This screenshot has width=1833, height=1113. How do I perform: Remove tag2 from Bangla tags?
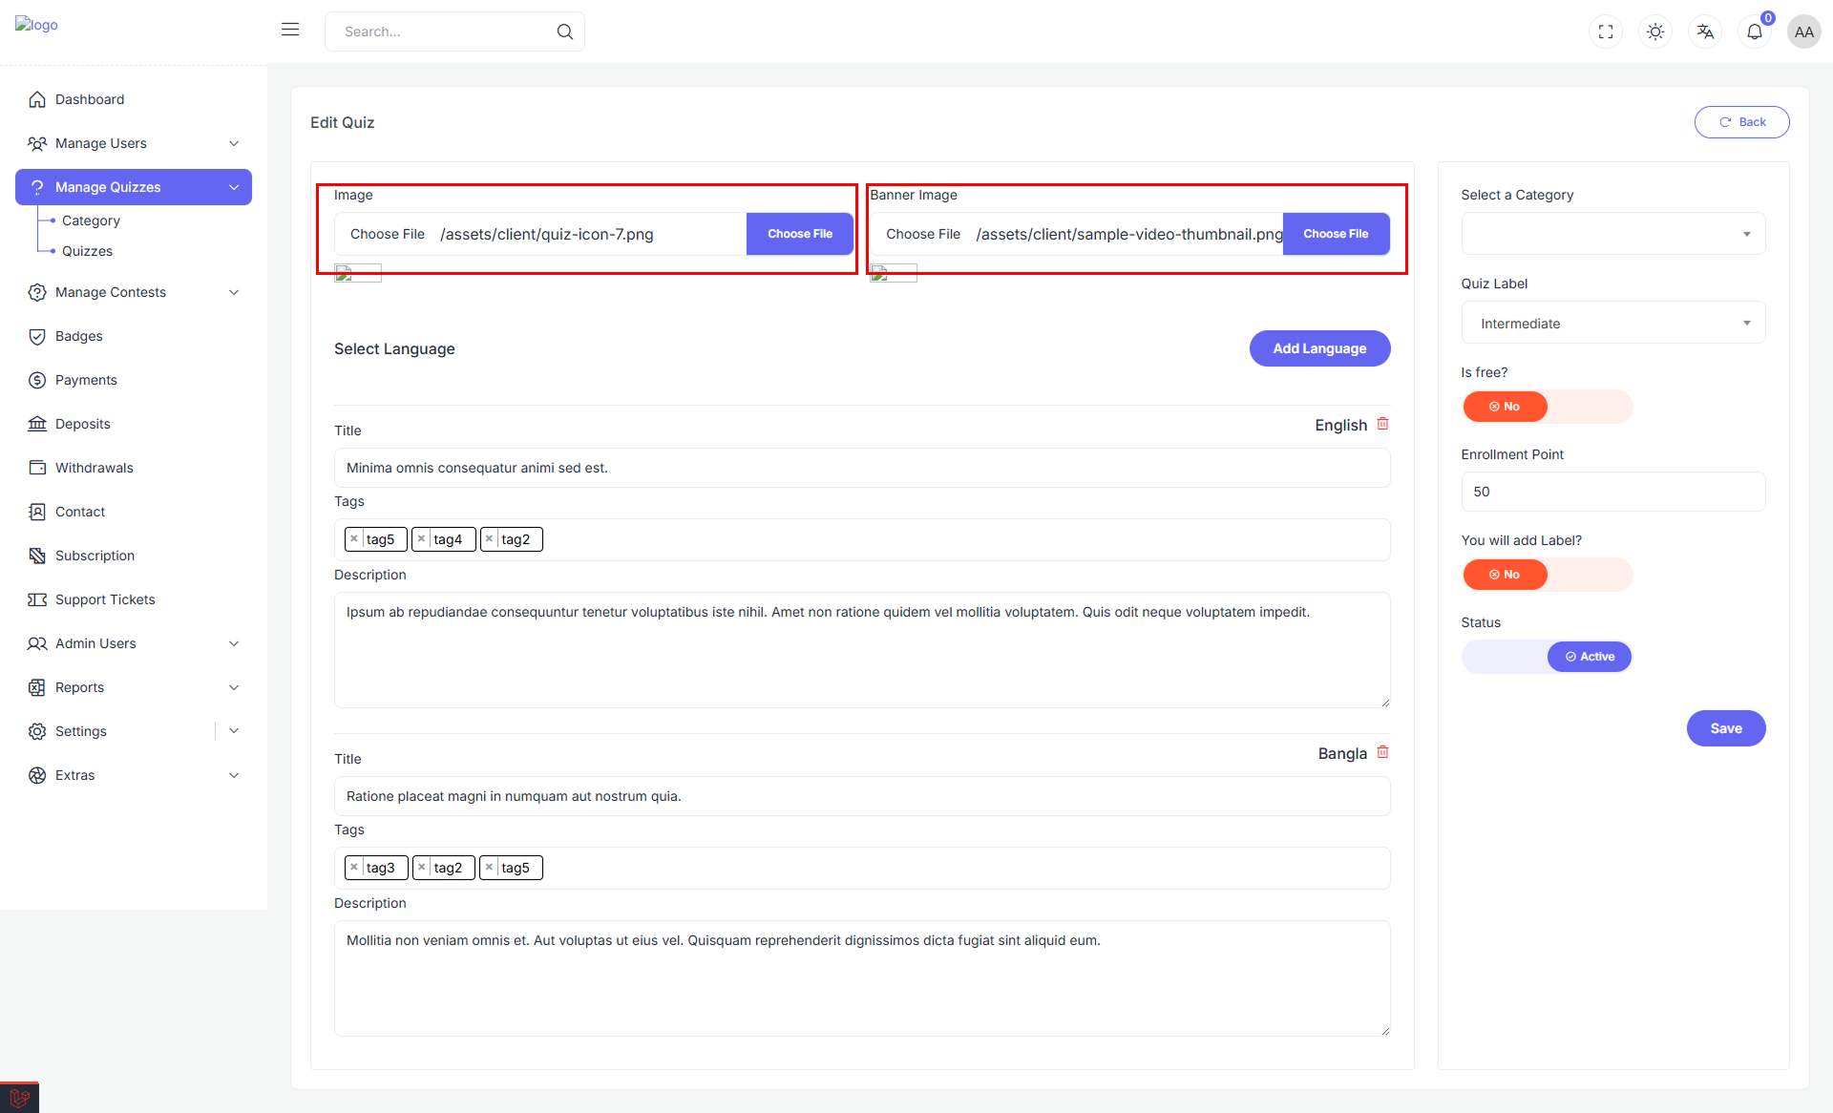point(422,868)
